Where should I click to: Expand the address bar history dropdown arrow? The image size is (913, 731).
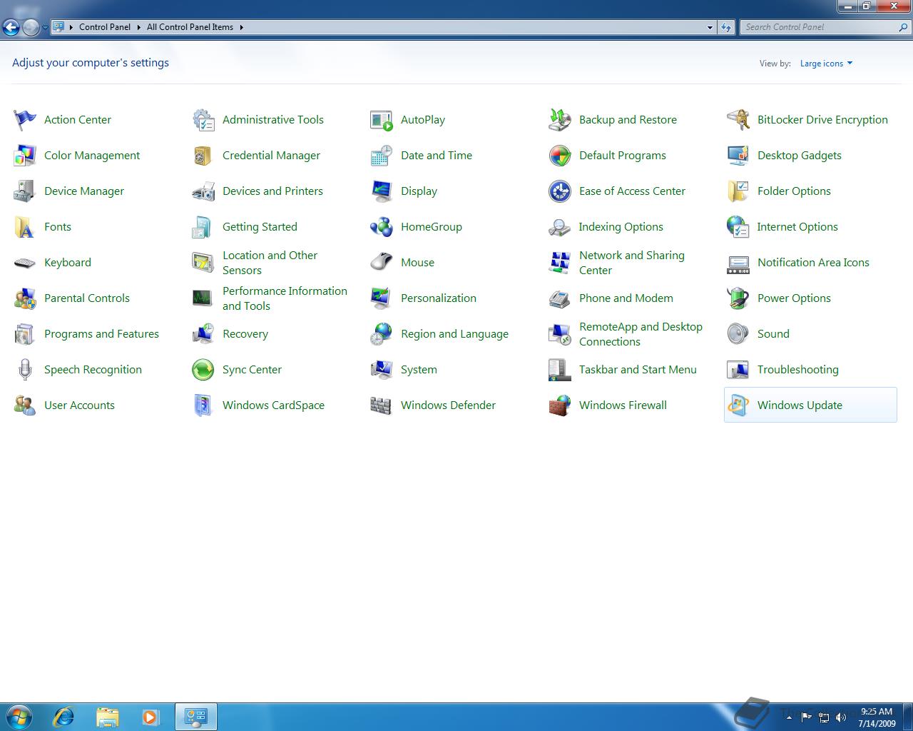pos(710,27)
